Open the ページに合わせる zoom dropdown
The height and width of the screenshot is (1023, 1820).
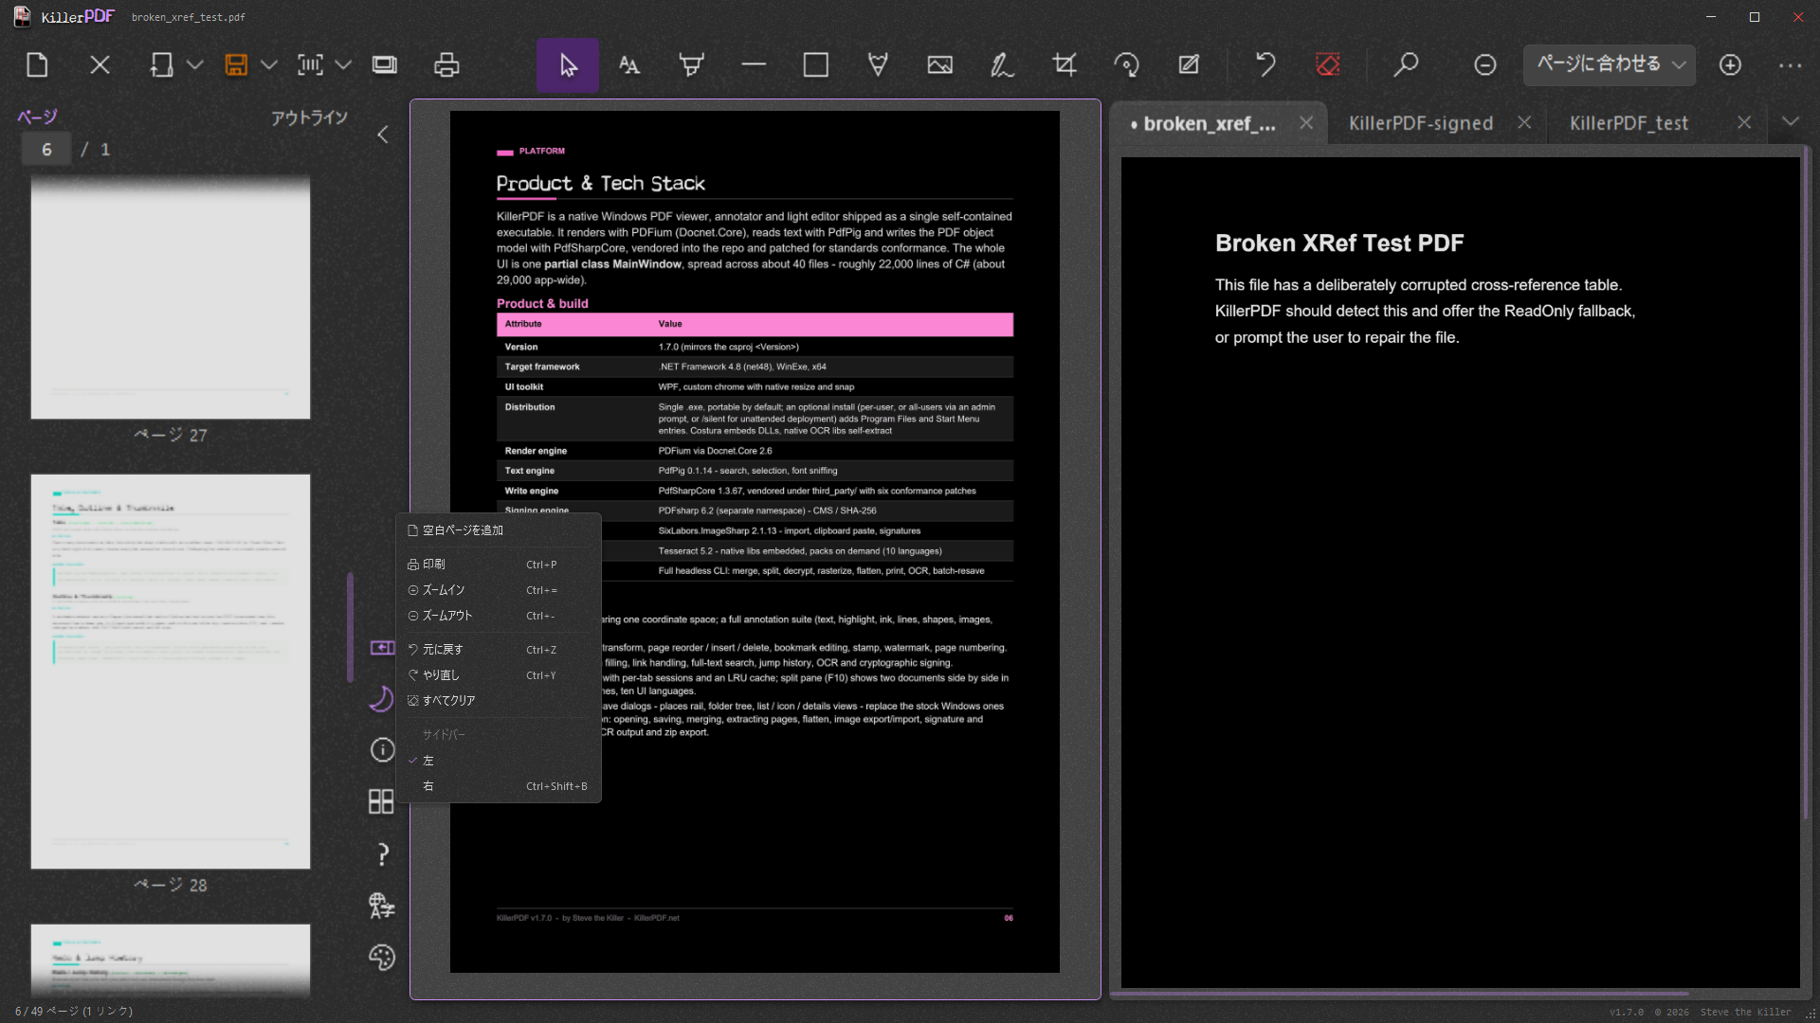[x=1609, y=65]
